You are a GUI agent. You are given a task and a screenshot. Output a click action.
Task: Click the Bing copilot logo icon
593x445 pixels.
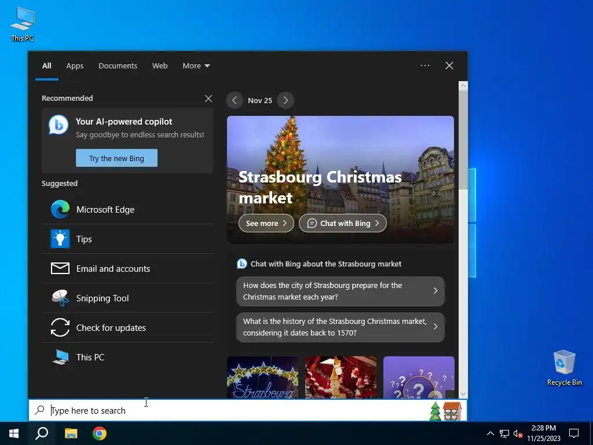(58, 125)
